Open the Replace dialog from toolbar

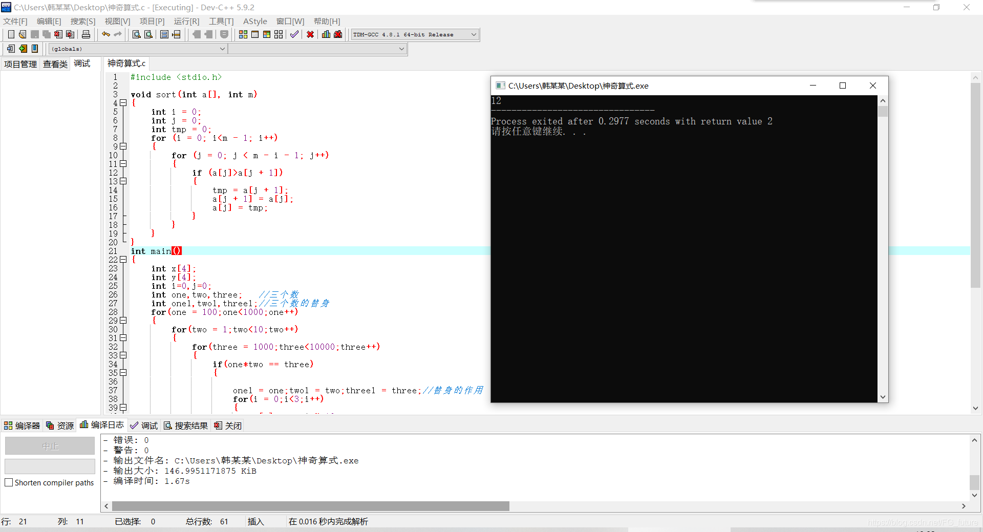click(148, 34)
